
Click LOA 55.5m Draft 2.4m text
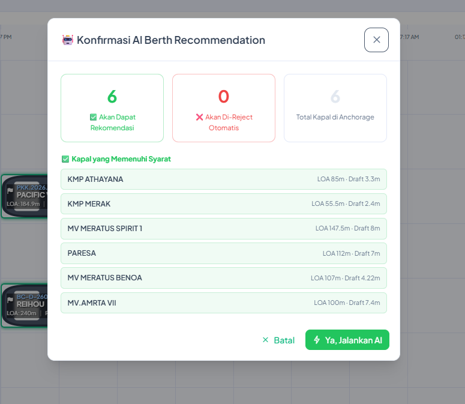tap(346, 204)
